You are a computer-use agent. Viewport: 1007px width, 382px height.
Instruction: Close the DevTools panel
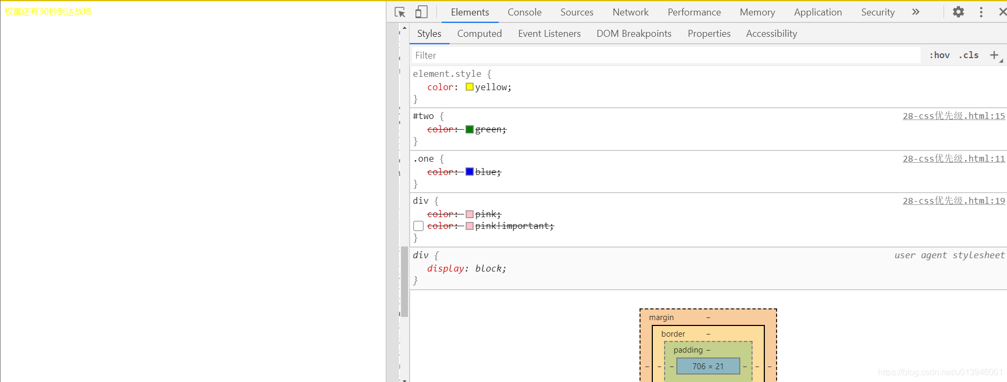pyautogui.click(x=1002, y=12)
